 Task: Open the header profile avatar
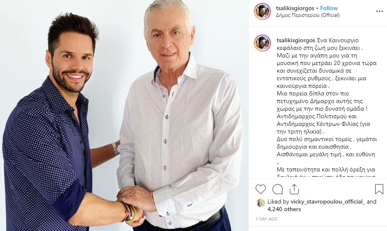pos(262,11)
